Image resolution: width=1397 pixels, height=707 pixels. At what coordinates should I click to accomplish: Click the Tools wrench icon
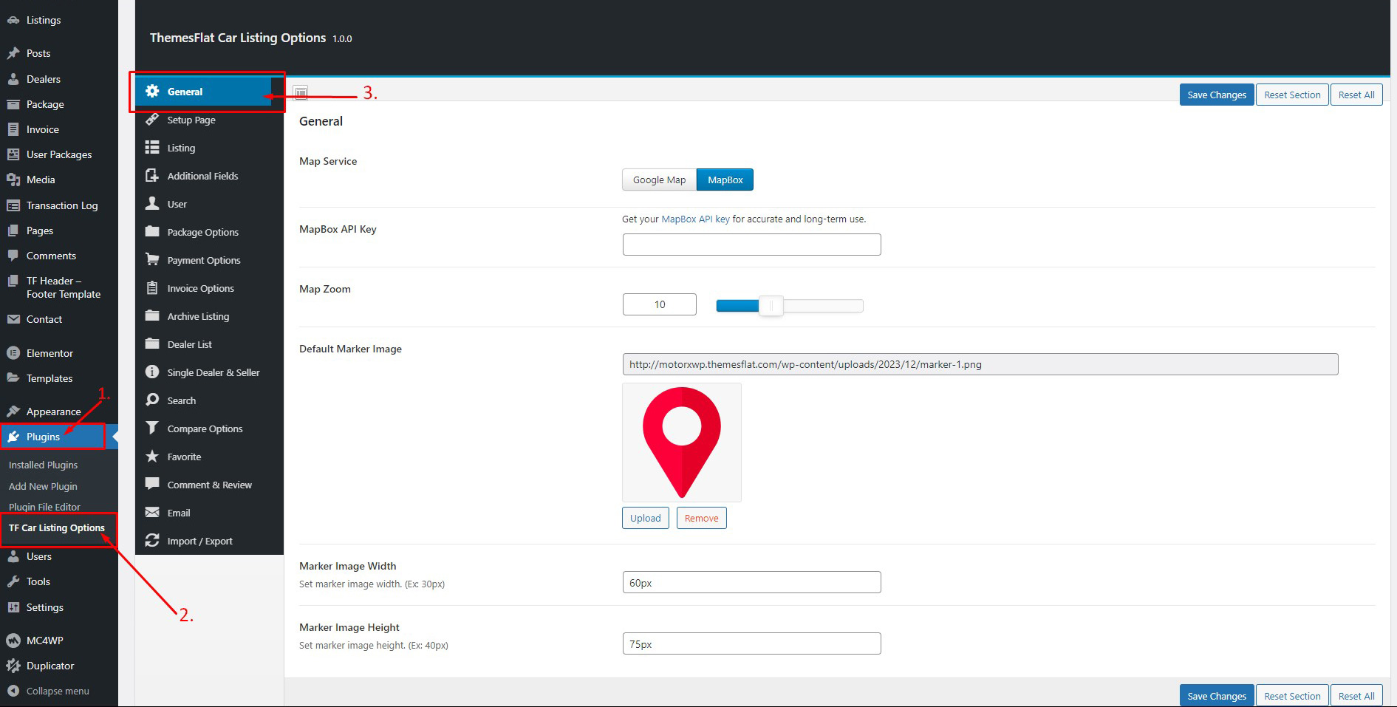(13, 581)
